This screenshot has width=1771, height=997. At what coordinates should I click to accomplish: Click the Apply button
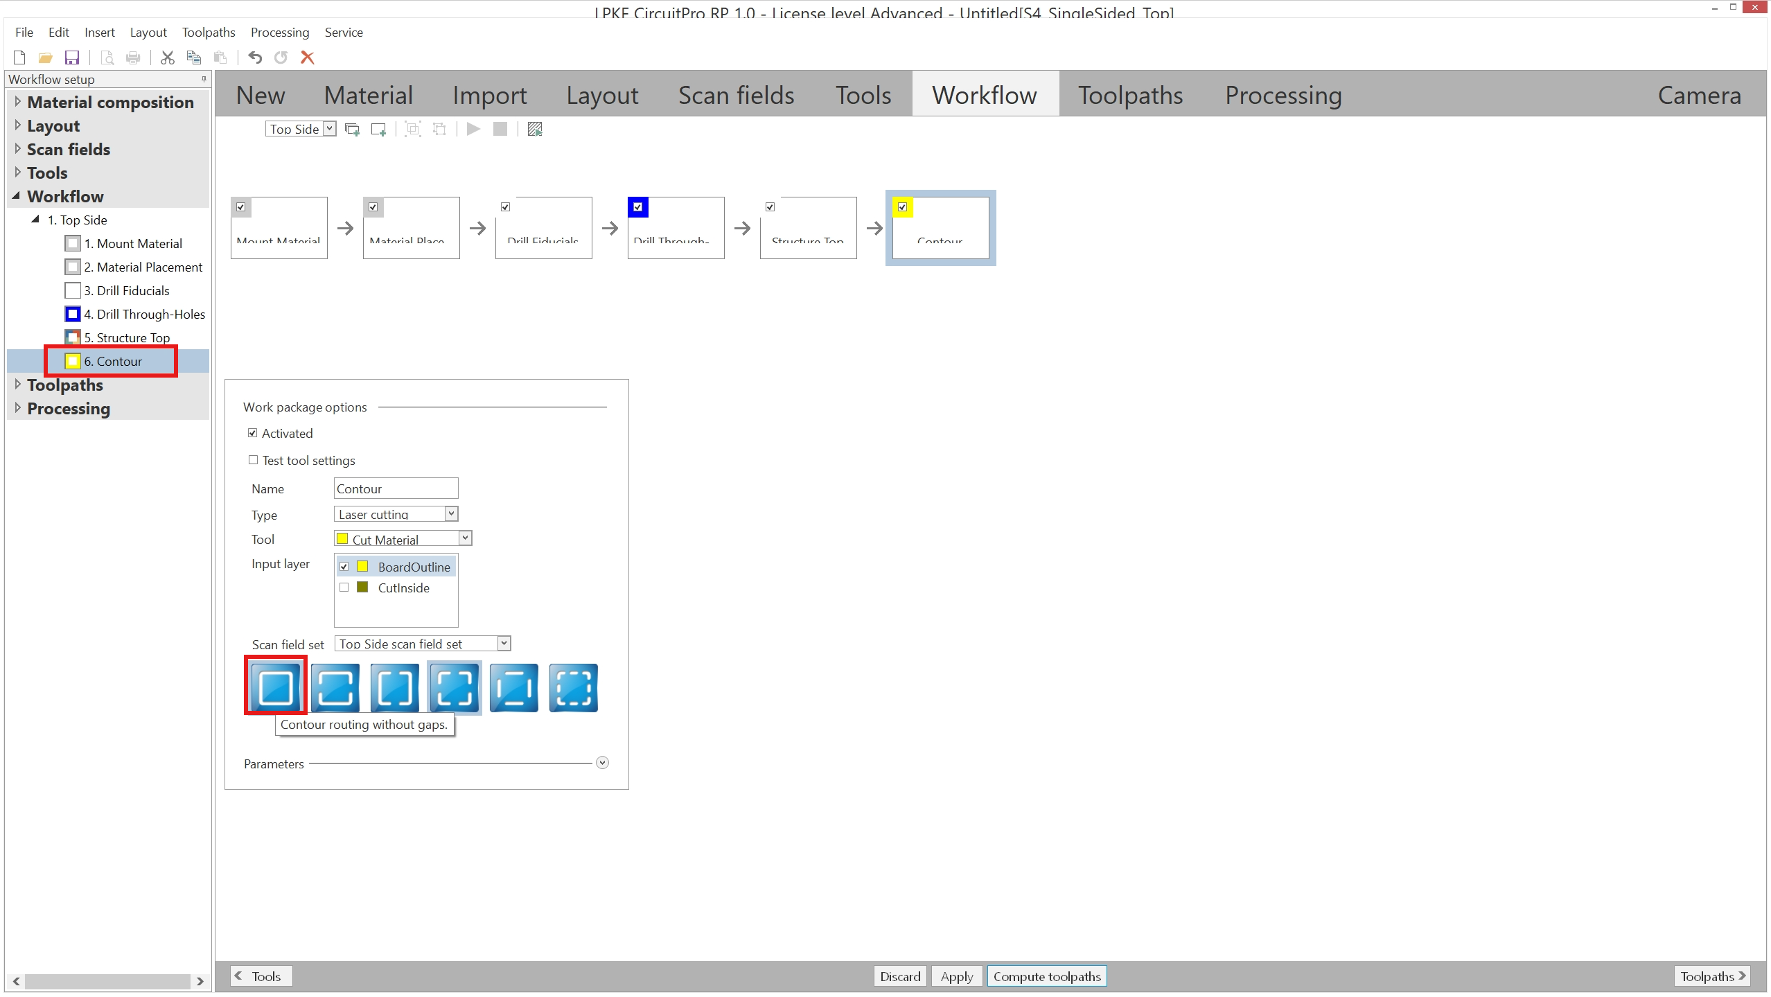(x=956, y=976)
